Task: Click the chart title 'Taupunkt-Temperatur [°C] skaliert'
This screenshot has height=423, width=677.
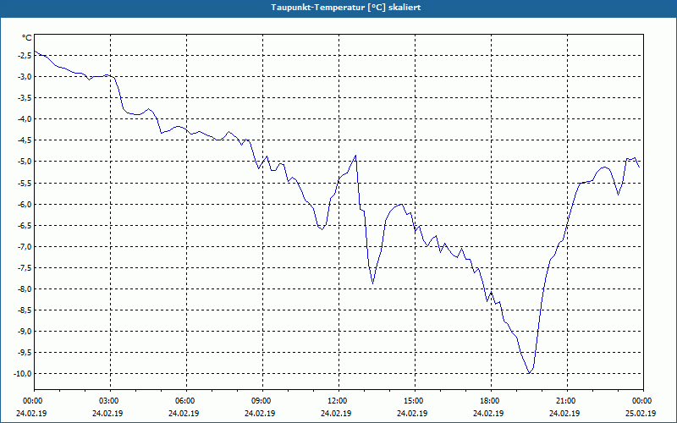Action: pos(346,8)
